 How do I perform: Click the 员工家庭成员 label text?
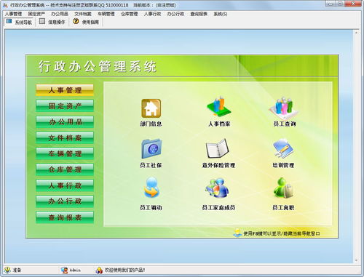pos(218,207)
